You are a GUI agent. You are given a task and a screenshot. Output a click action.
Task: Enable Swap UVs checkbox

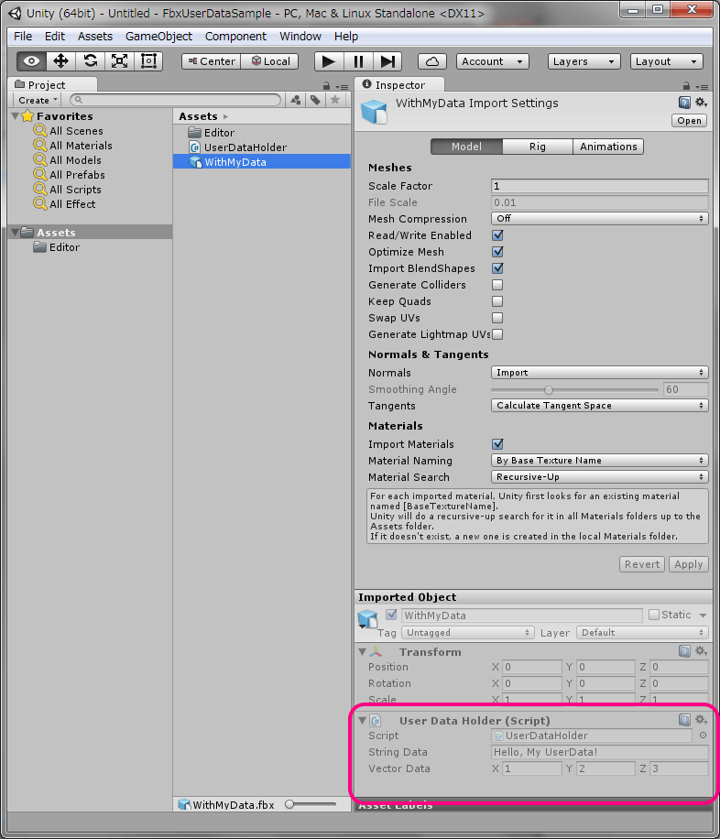(497, 319)
